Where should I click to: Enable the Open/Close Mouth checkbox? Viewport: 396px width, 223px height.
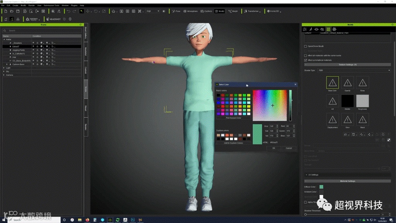pos(306,46)
